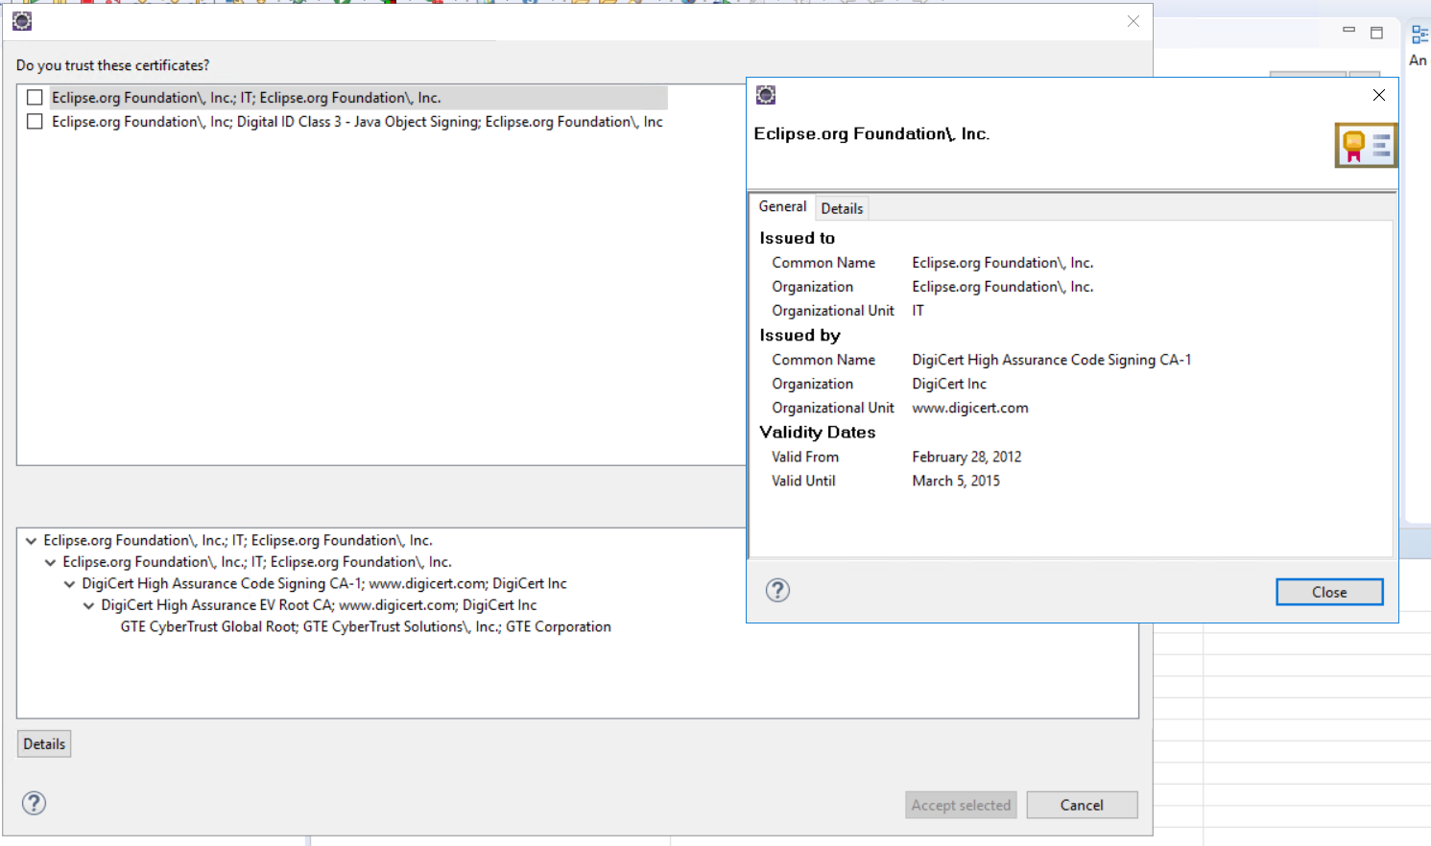The height and width of the screenshot is (846, 1431).
Task: Select the Eclipse.org Foundation IT certificate row
Action: pyautogui.click(x=359, y=97)
